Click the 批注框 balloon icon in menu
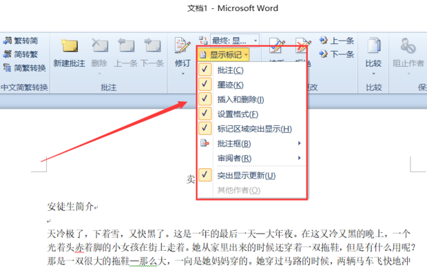This screenshot has width=427, height=268. pyautogui.click(x=205, y=143)
